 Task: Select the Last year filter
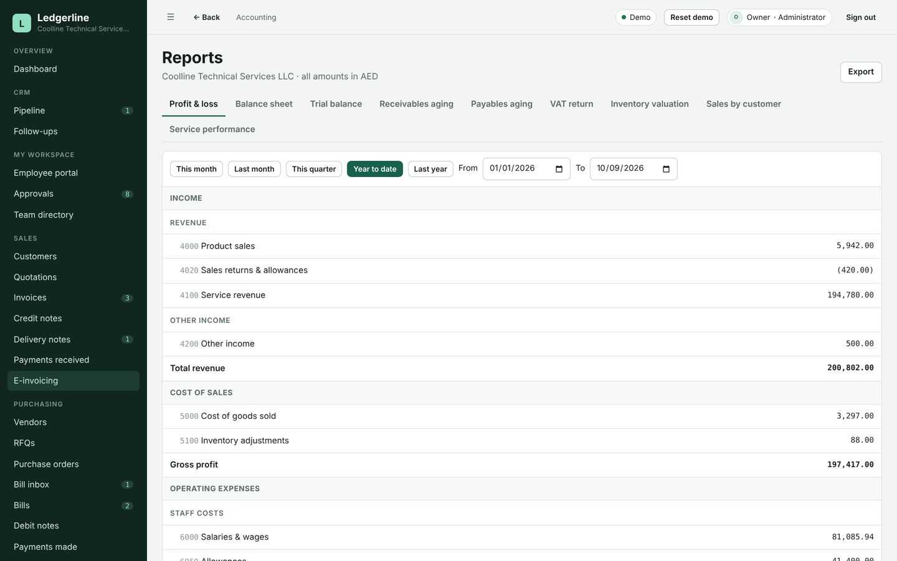[x=430, y=169]
